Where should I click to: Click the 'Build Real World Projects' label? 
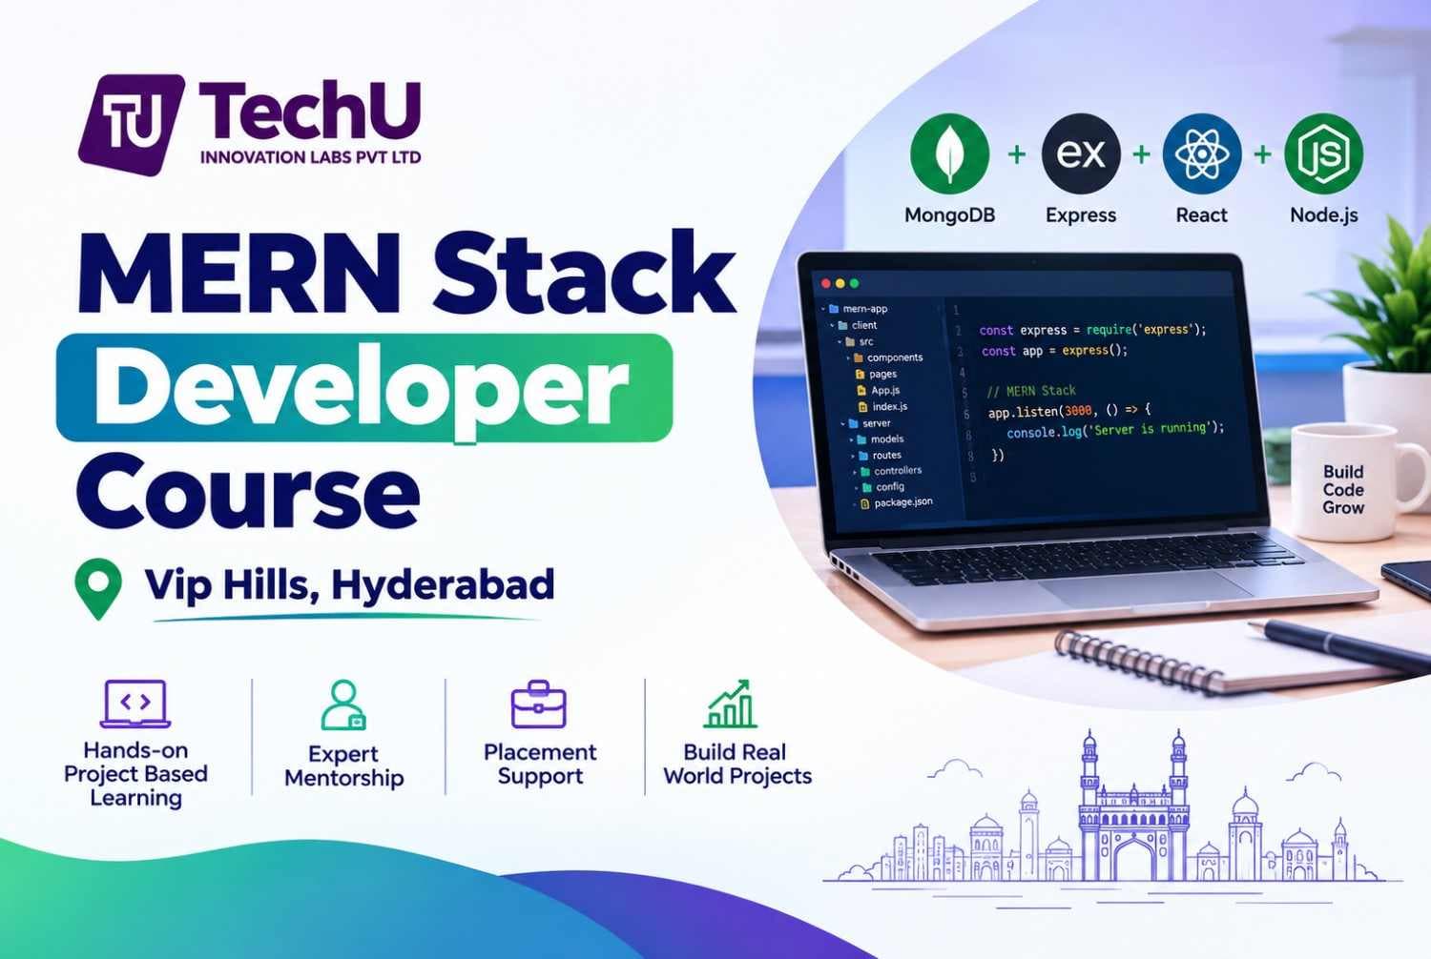coord(737,764)
